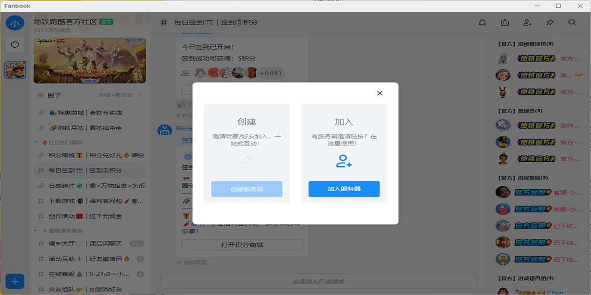591x295 pixels.
Task: Switch to the 每日签到 channel
Action: point(89,170)
